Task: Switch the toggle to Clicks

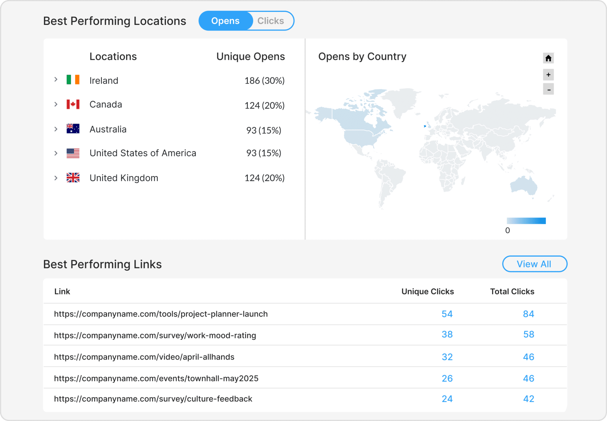Action: pyautogui.click(x=271, y=21)
